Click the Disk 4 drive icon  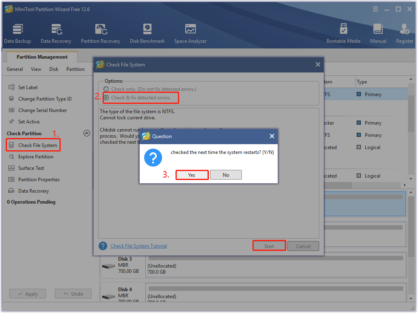pos(109,297)
